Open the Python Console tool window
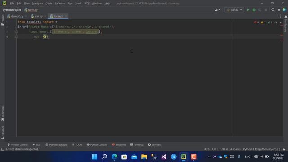 [97, 145]
